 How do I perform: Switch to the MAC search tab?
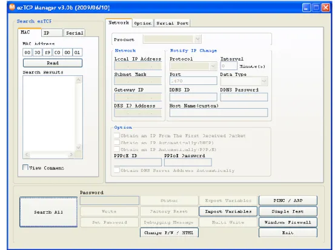30,32
